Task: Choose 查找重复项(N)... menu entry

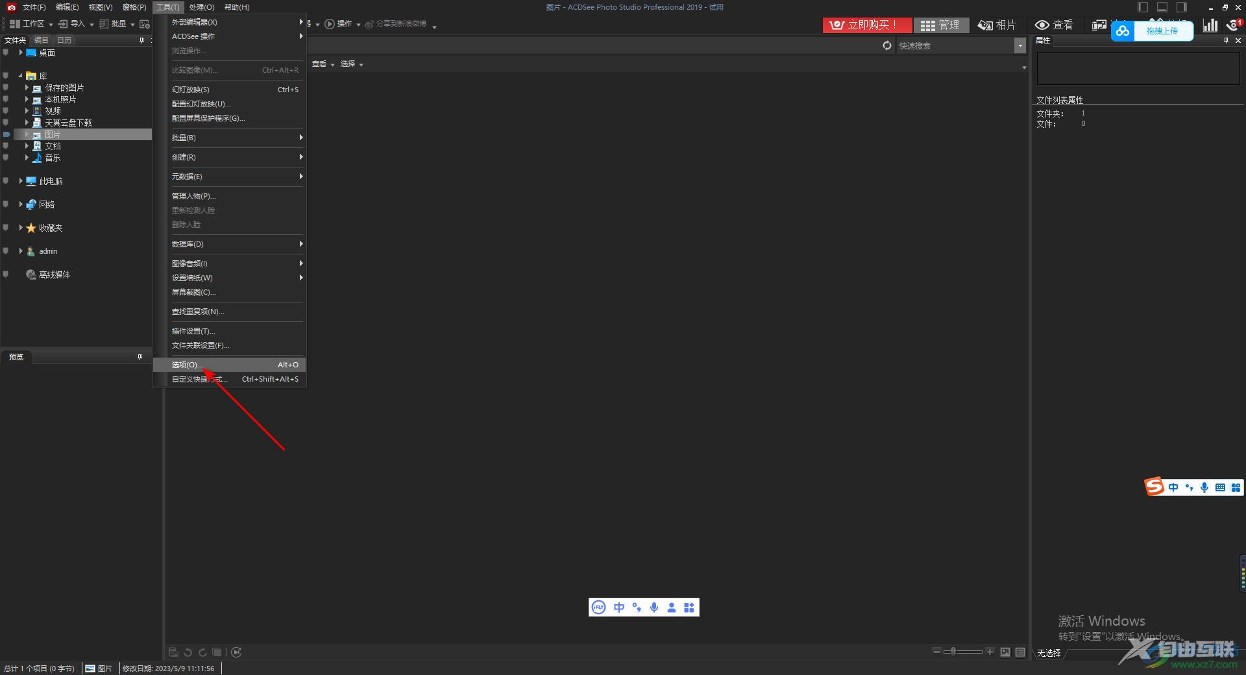Action: tap(229, 312)
